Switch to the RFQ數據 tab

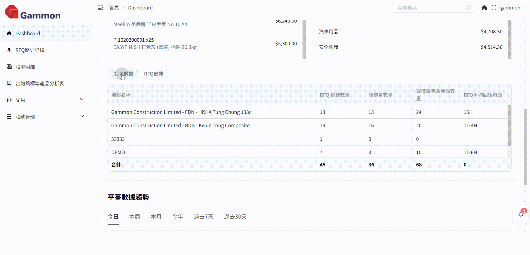tap(153, 74)
